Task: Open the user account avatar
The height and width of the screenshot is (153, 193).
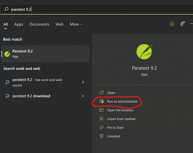Action: (x=172, y=24)
